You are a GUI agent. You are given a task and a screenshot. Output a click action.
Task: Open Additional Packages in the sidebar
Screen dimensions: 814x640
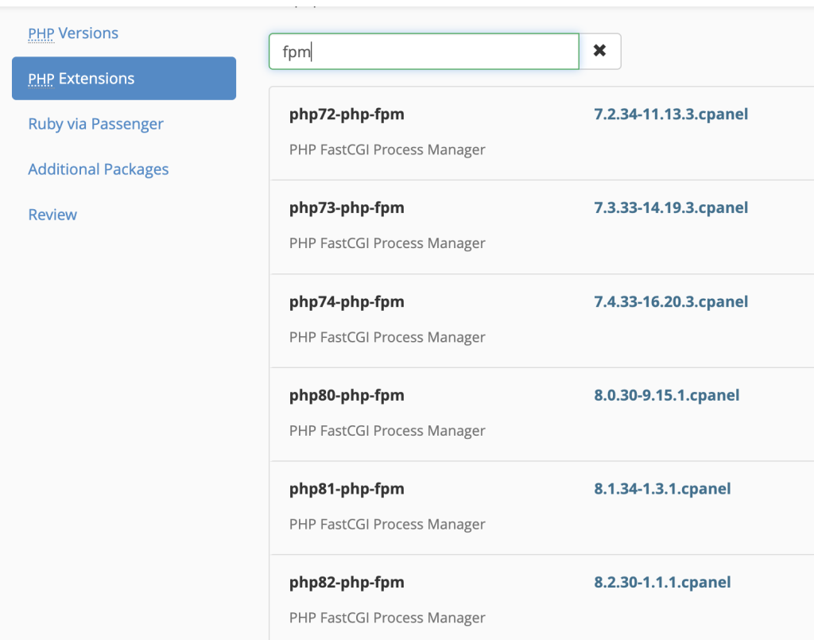98,169
